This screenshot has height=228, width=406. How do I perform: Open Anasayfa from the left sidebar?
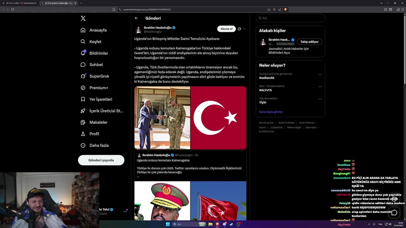point(94,30)
